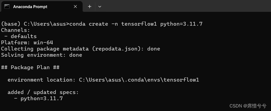Click done after repodata.json

pyautogui.click(x=154, y=49)
